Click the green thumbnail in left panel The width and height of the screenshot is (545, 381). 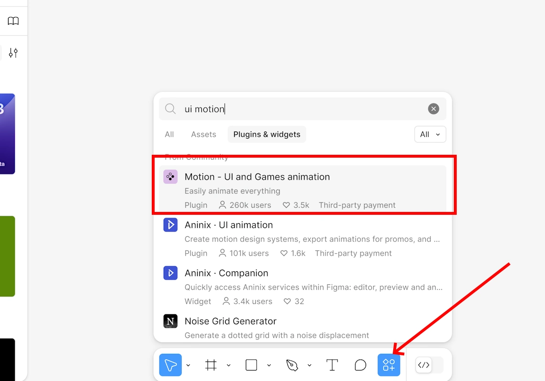7,256
